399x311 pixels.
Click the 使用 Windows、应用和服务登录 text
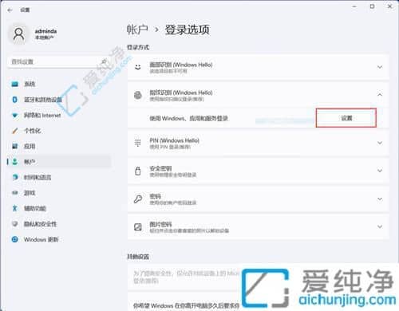[x=188, y=119]
